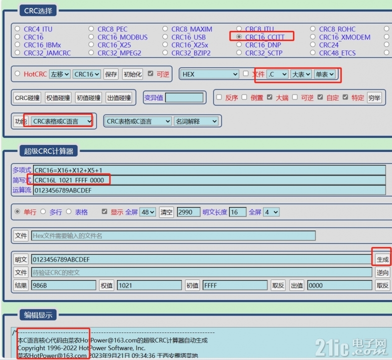Click the 明文 input with 0123456789ABCDEF
Image resolution: width=392 pixels, height=360 pixels.
201,259
